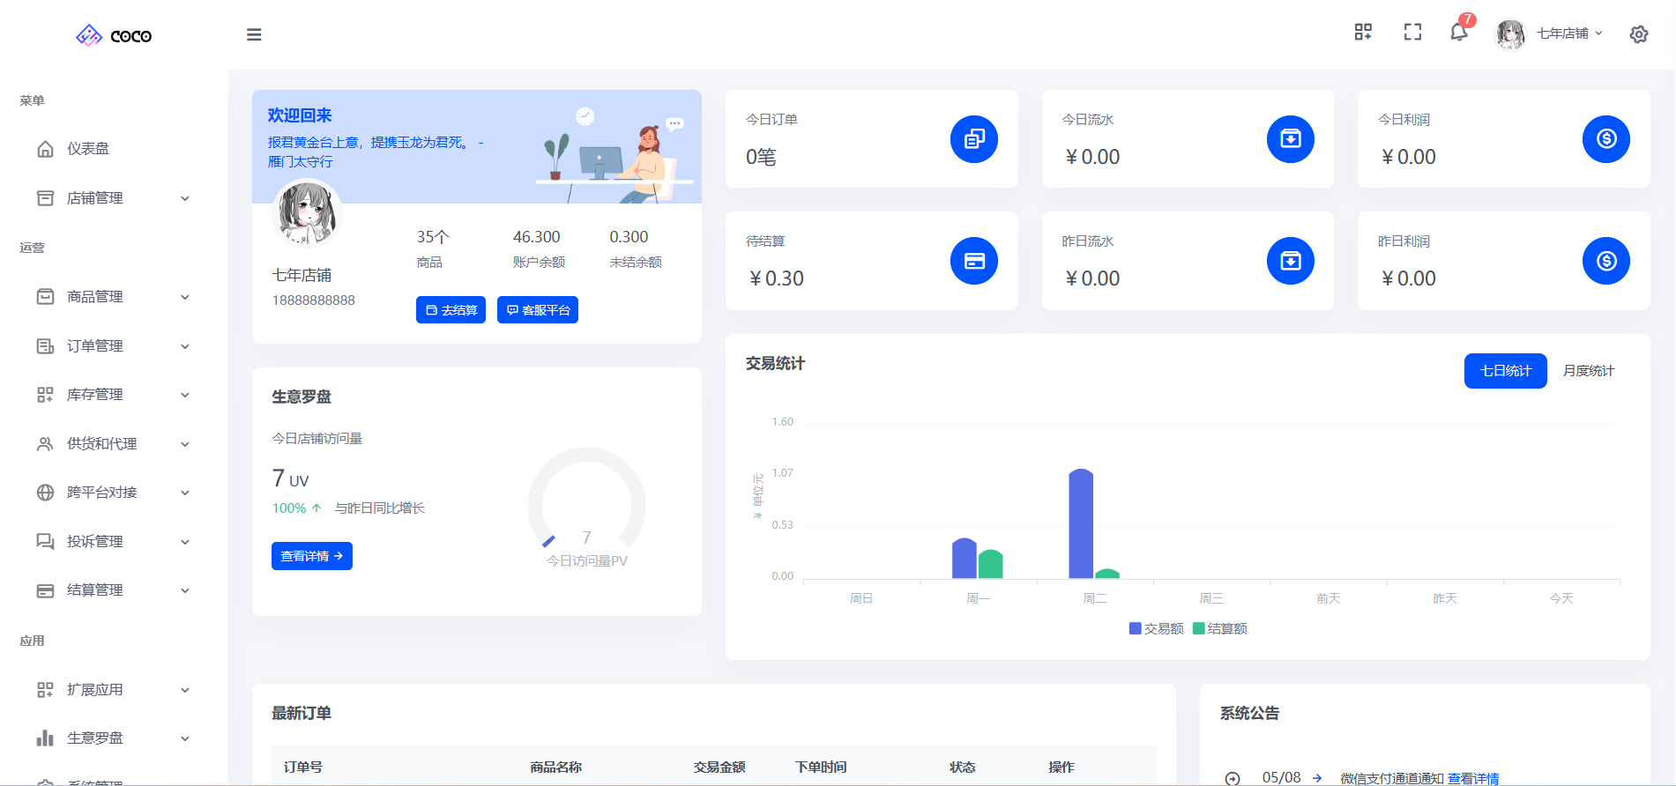Open the notification bell
The width and height of the screenshot is (1676, 786).
coord(1459,33)
